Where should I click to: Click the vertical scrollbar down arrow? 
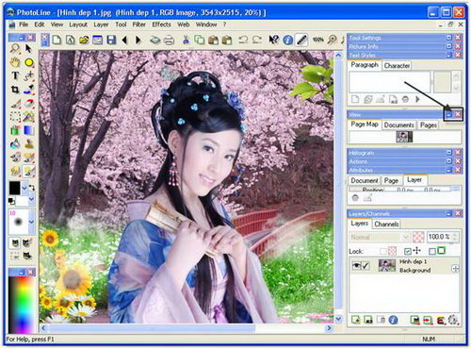click(x=338, y=319)
